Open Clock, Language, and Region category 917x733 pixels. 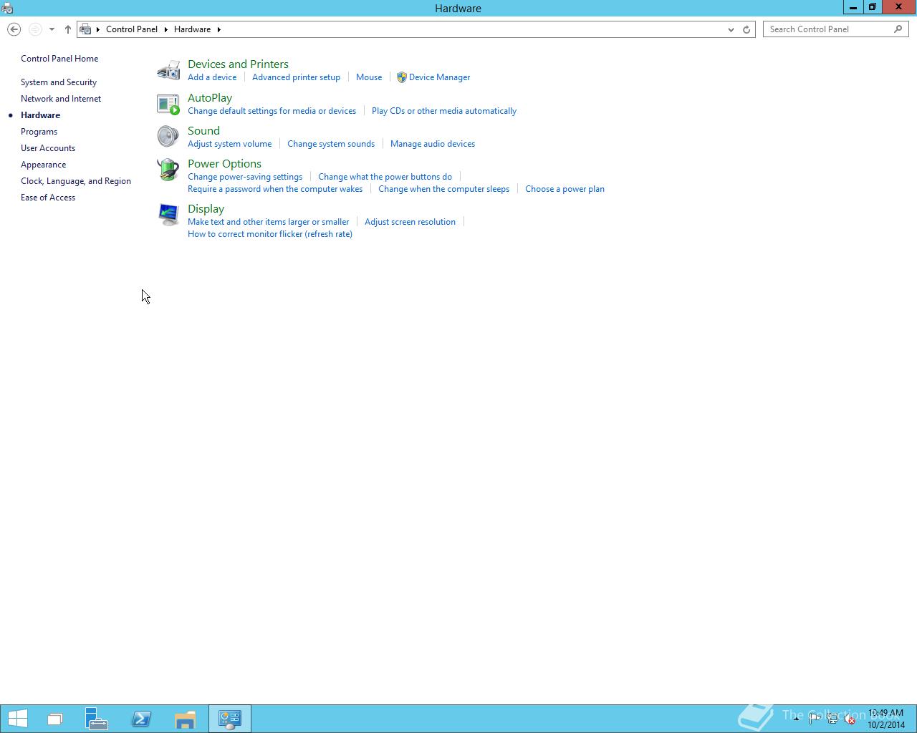[76, 181]
